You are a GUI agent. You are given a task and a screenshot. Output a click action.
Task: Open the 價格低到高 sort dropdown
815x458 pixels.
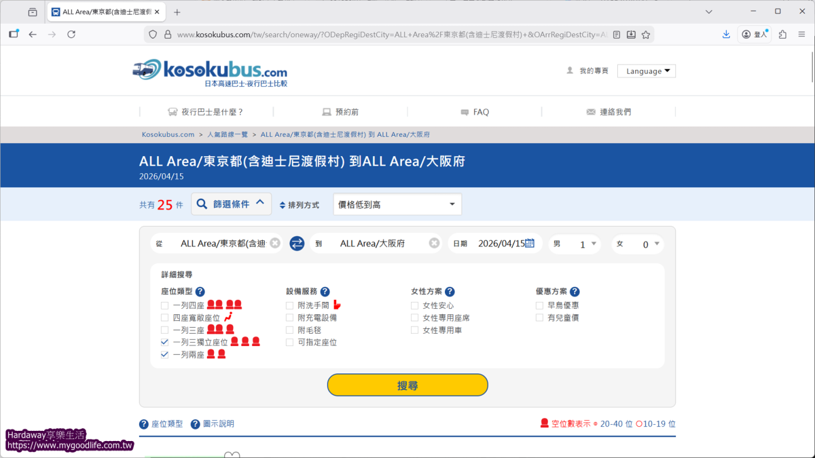tap(397, 204)
